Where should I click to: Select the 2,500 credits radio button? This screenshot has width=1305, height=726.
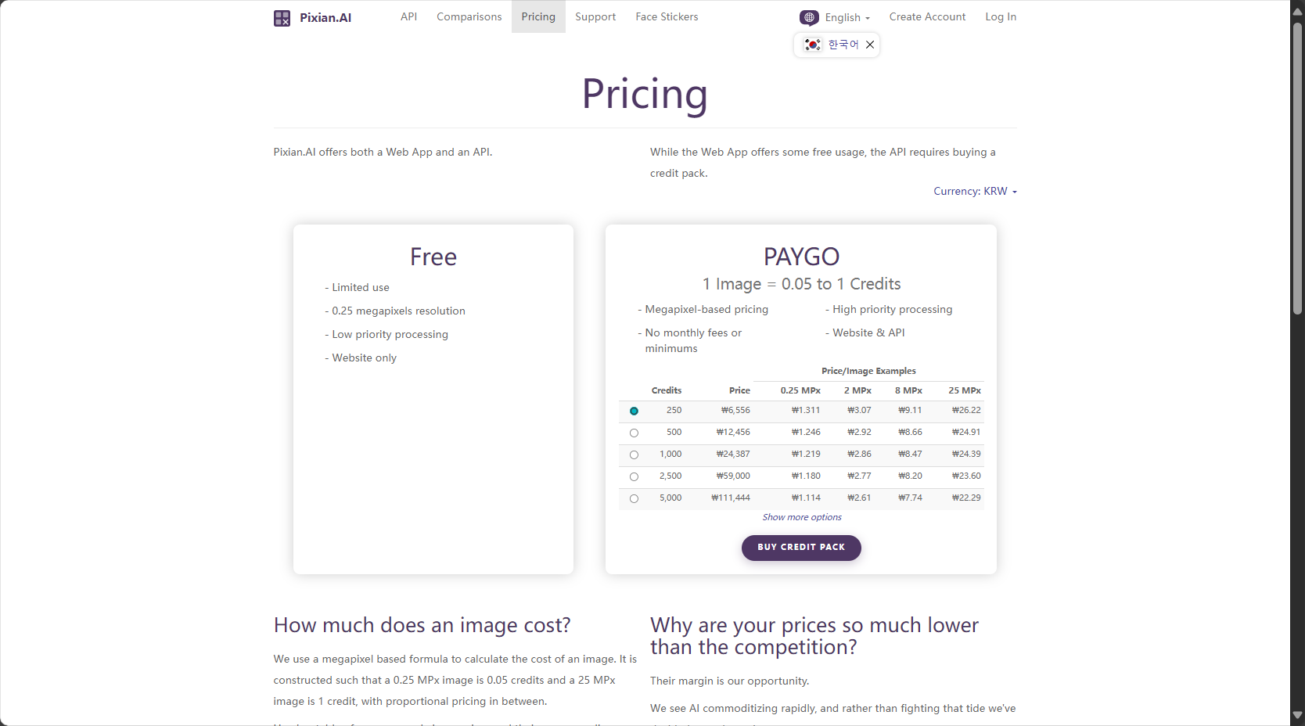tap(634, 476)
